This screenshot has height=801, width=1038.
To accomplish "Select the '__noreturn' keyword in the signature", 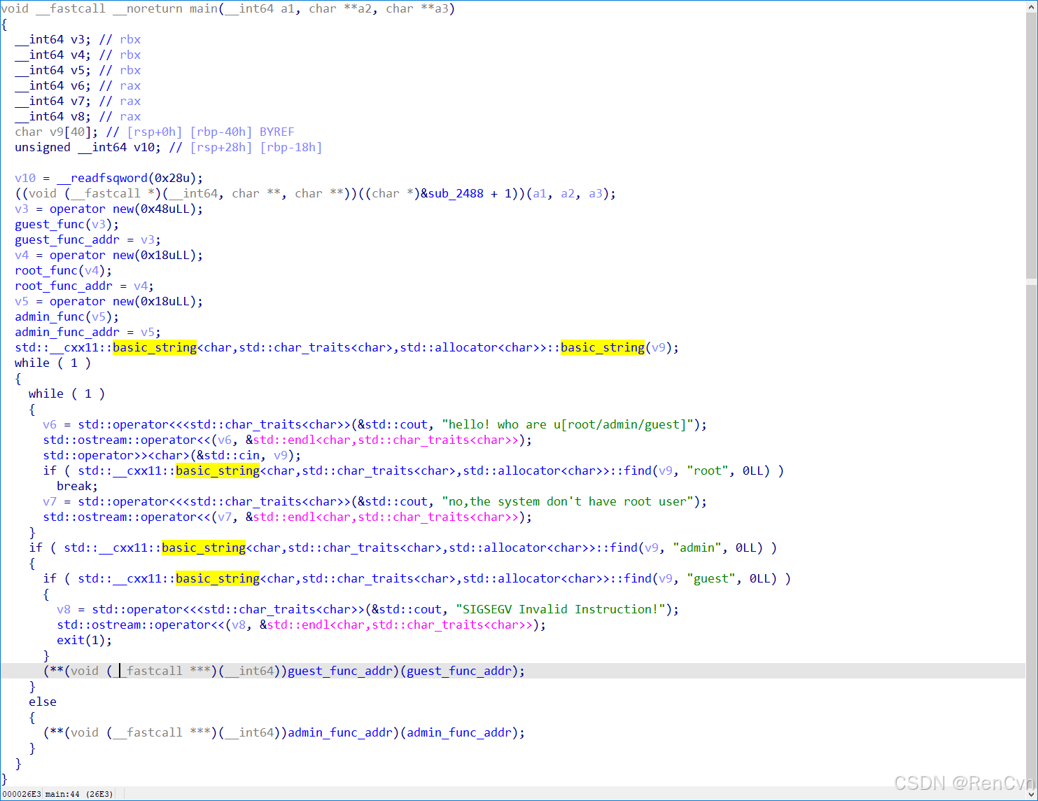I will 148,8.
